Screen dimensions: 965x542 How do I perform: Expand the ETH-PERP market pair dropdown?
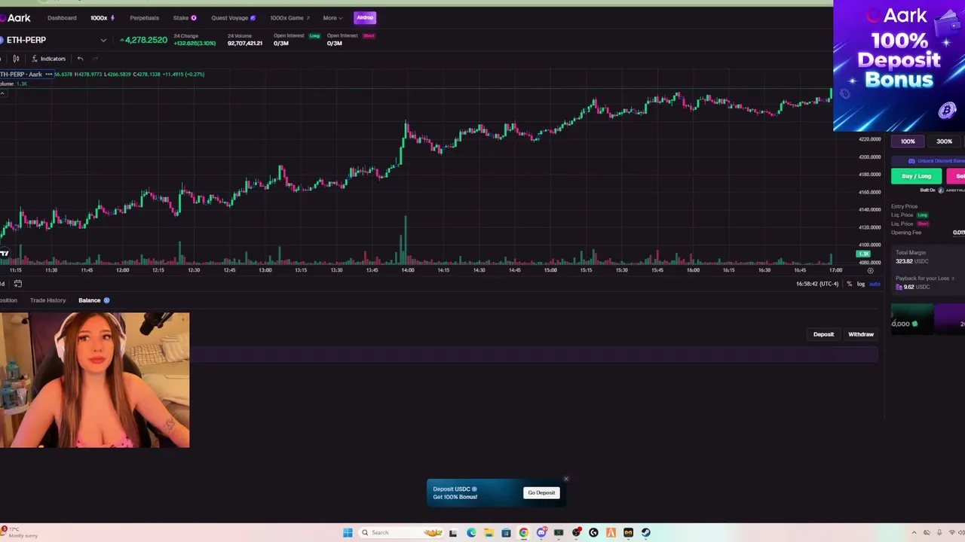(103, 40)
